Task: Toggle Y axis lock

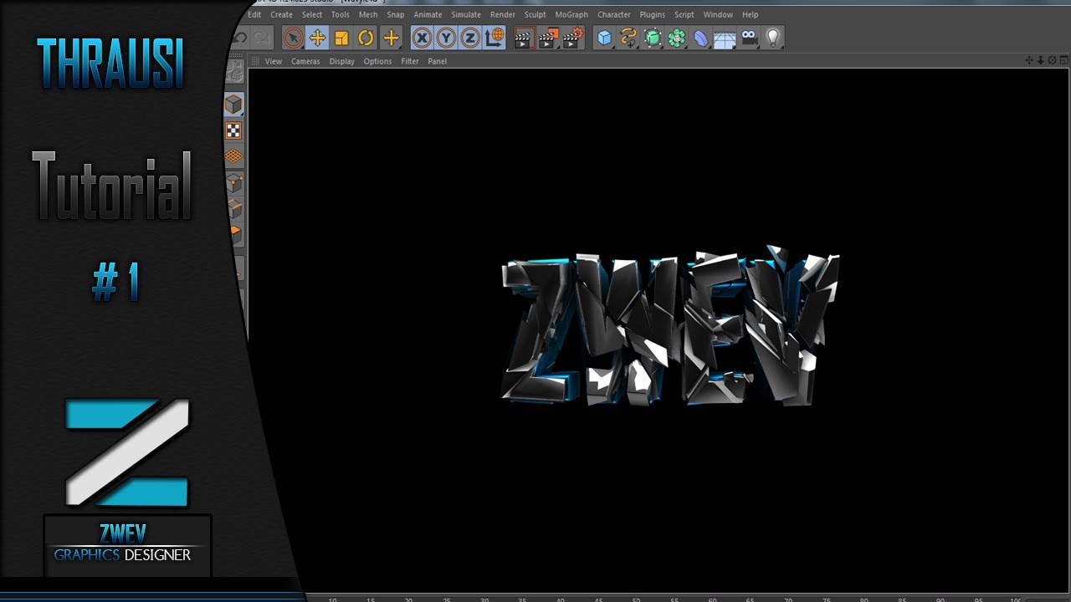Action: tap(447, 38)
